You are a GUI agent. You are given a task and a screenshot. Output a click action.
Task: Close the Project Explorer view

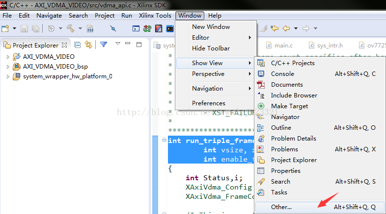[x=64, y=45]
